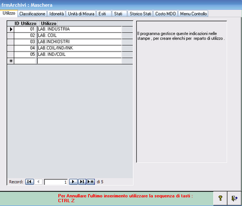Click the 'Record:' label
This screenshot has height=206, width=242.
click(16, 182)
